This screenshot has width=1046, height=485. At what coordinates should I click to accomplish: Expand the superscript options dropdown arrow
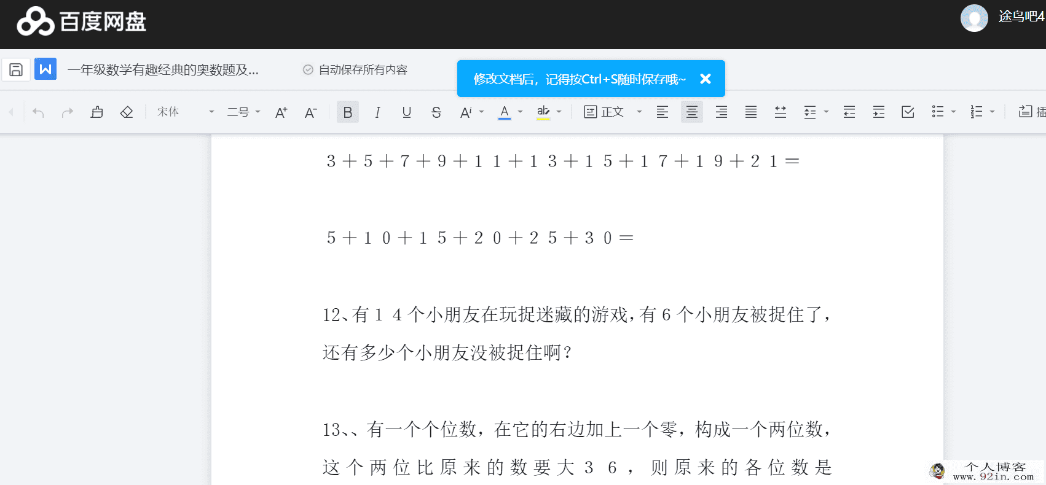click(482, 112)
